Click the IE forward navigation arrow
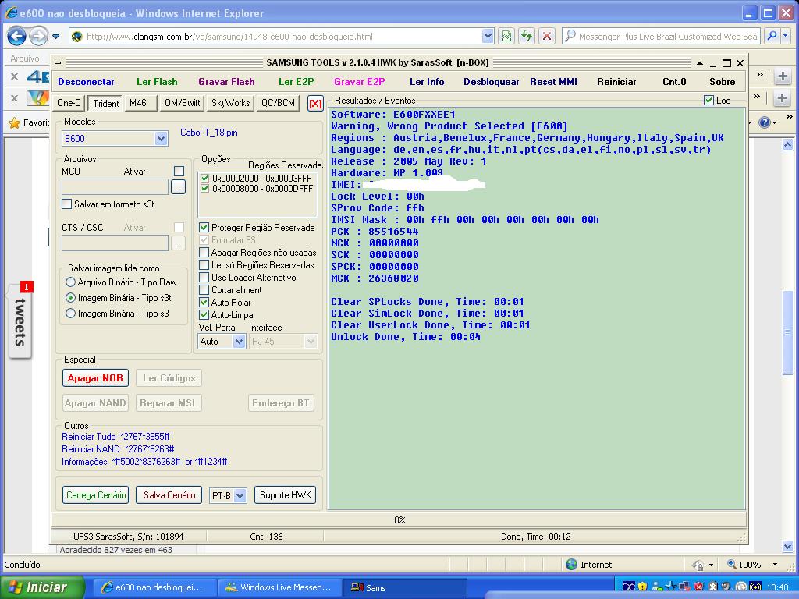799x599 pixels. (x=38, y=36)
